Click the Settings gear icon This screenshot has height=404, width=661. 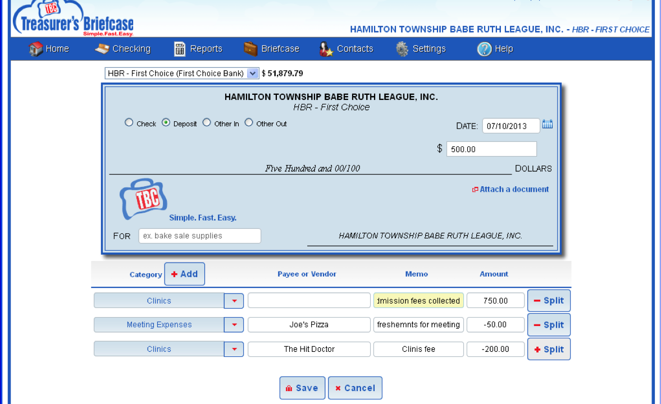pyautogui.click(x=402, y=49)
